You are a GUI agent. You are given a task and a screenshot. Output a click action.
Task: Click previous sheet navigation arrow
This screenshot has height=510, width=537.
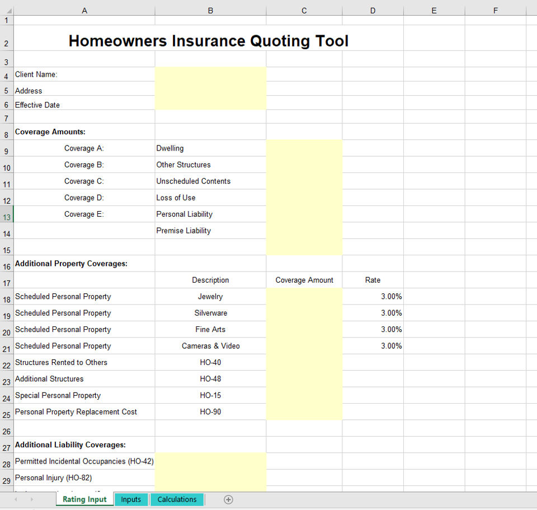coord(16,499)
